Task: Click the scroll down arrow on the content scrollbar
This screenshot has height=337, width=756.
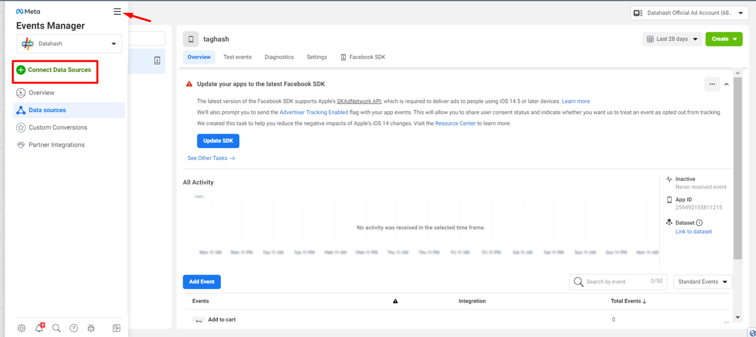Action: (738, 318)
